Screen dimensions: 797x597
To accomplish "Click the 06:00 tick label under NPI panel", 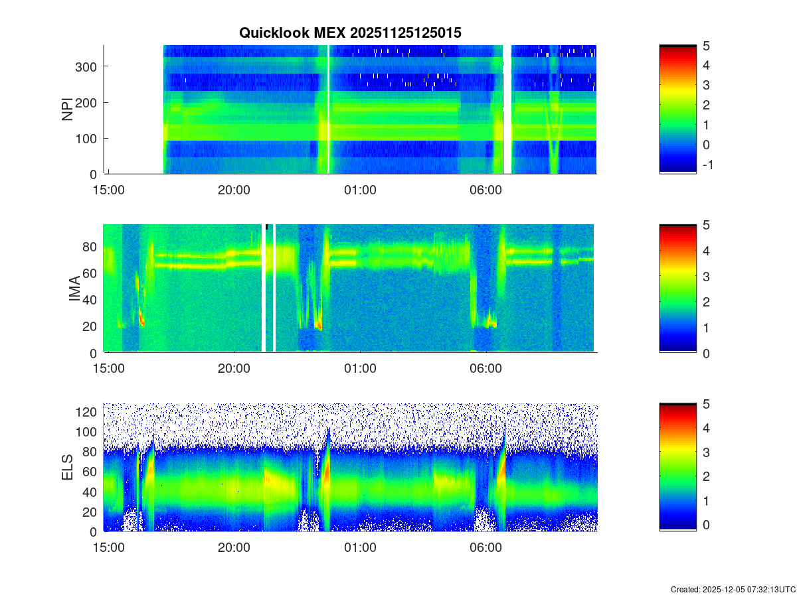I will coord(486,190).
